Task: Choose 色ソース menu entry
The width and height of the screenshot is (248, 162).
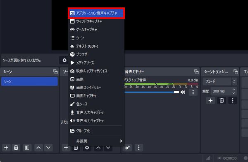Action: pyautogui.click(x=96, y=104)
